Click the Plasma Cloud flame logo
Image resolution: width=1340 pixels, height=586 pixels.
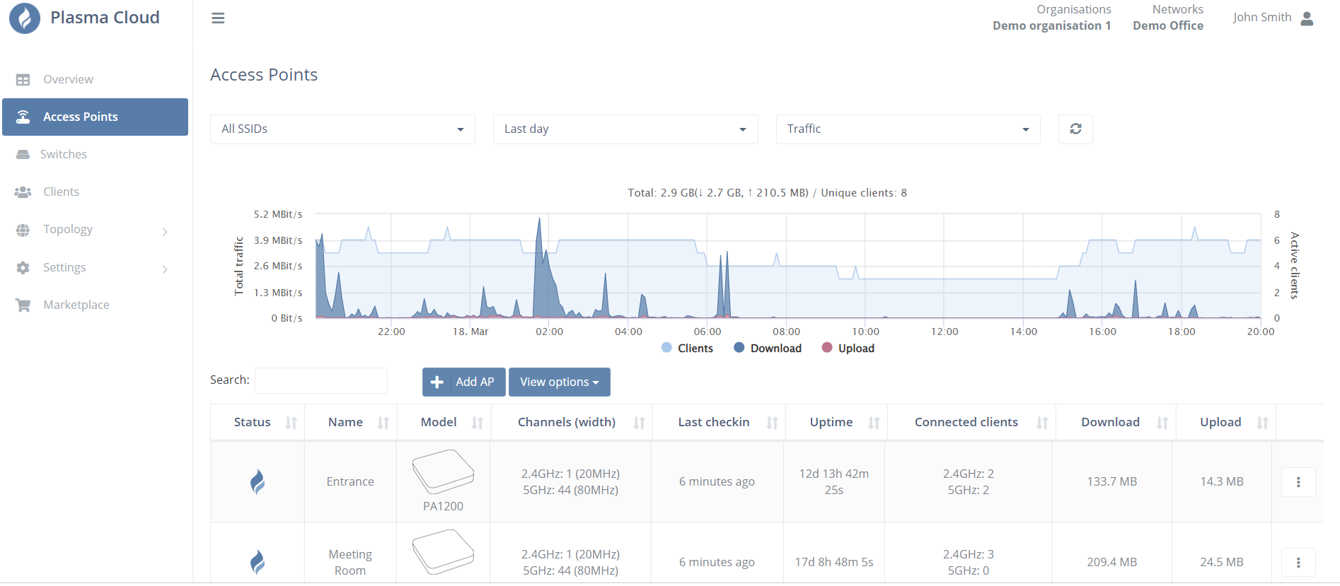pos(25,18)
